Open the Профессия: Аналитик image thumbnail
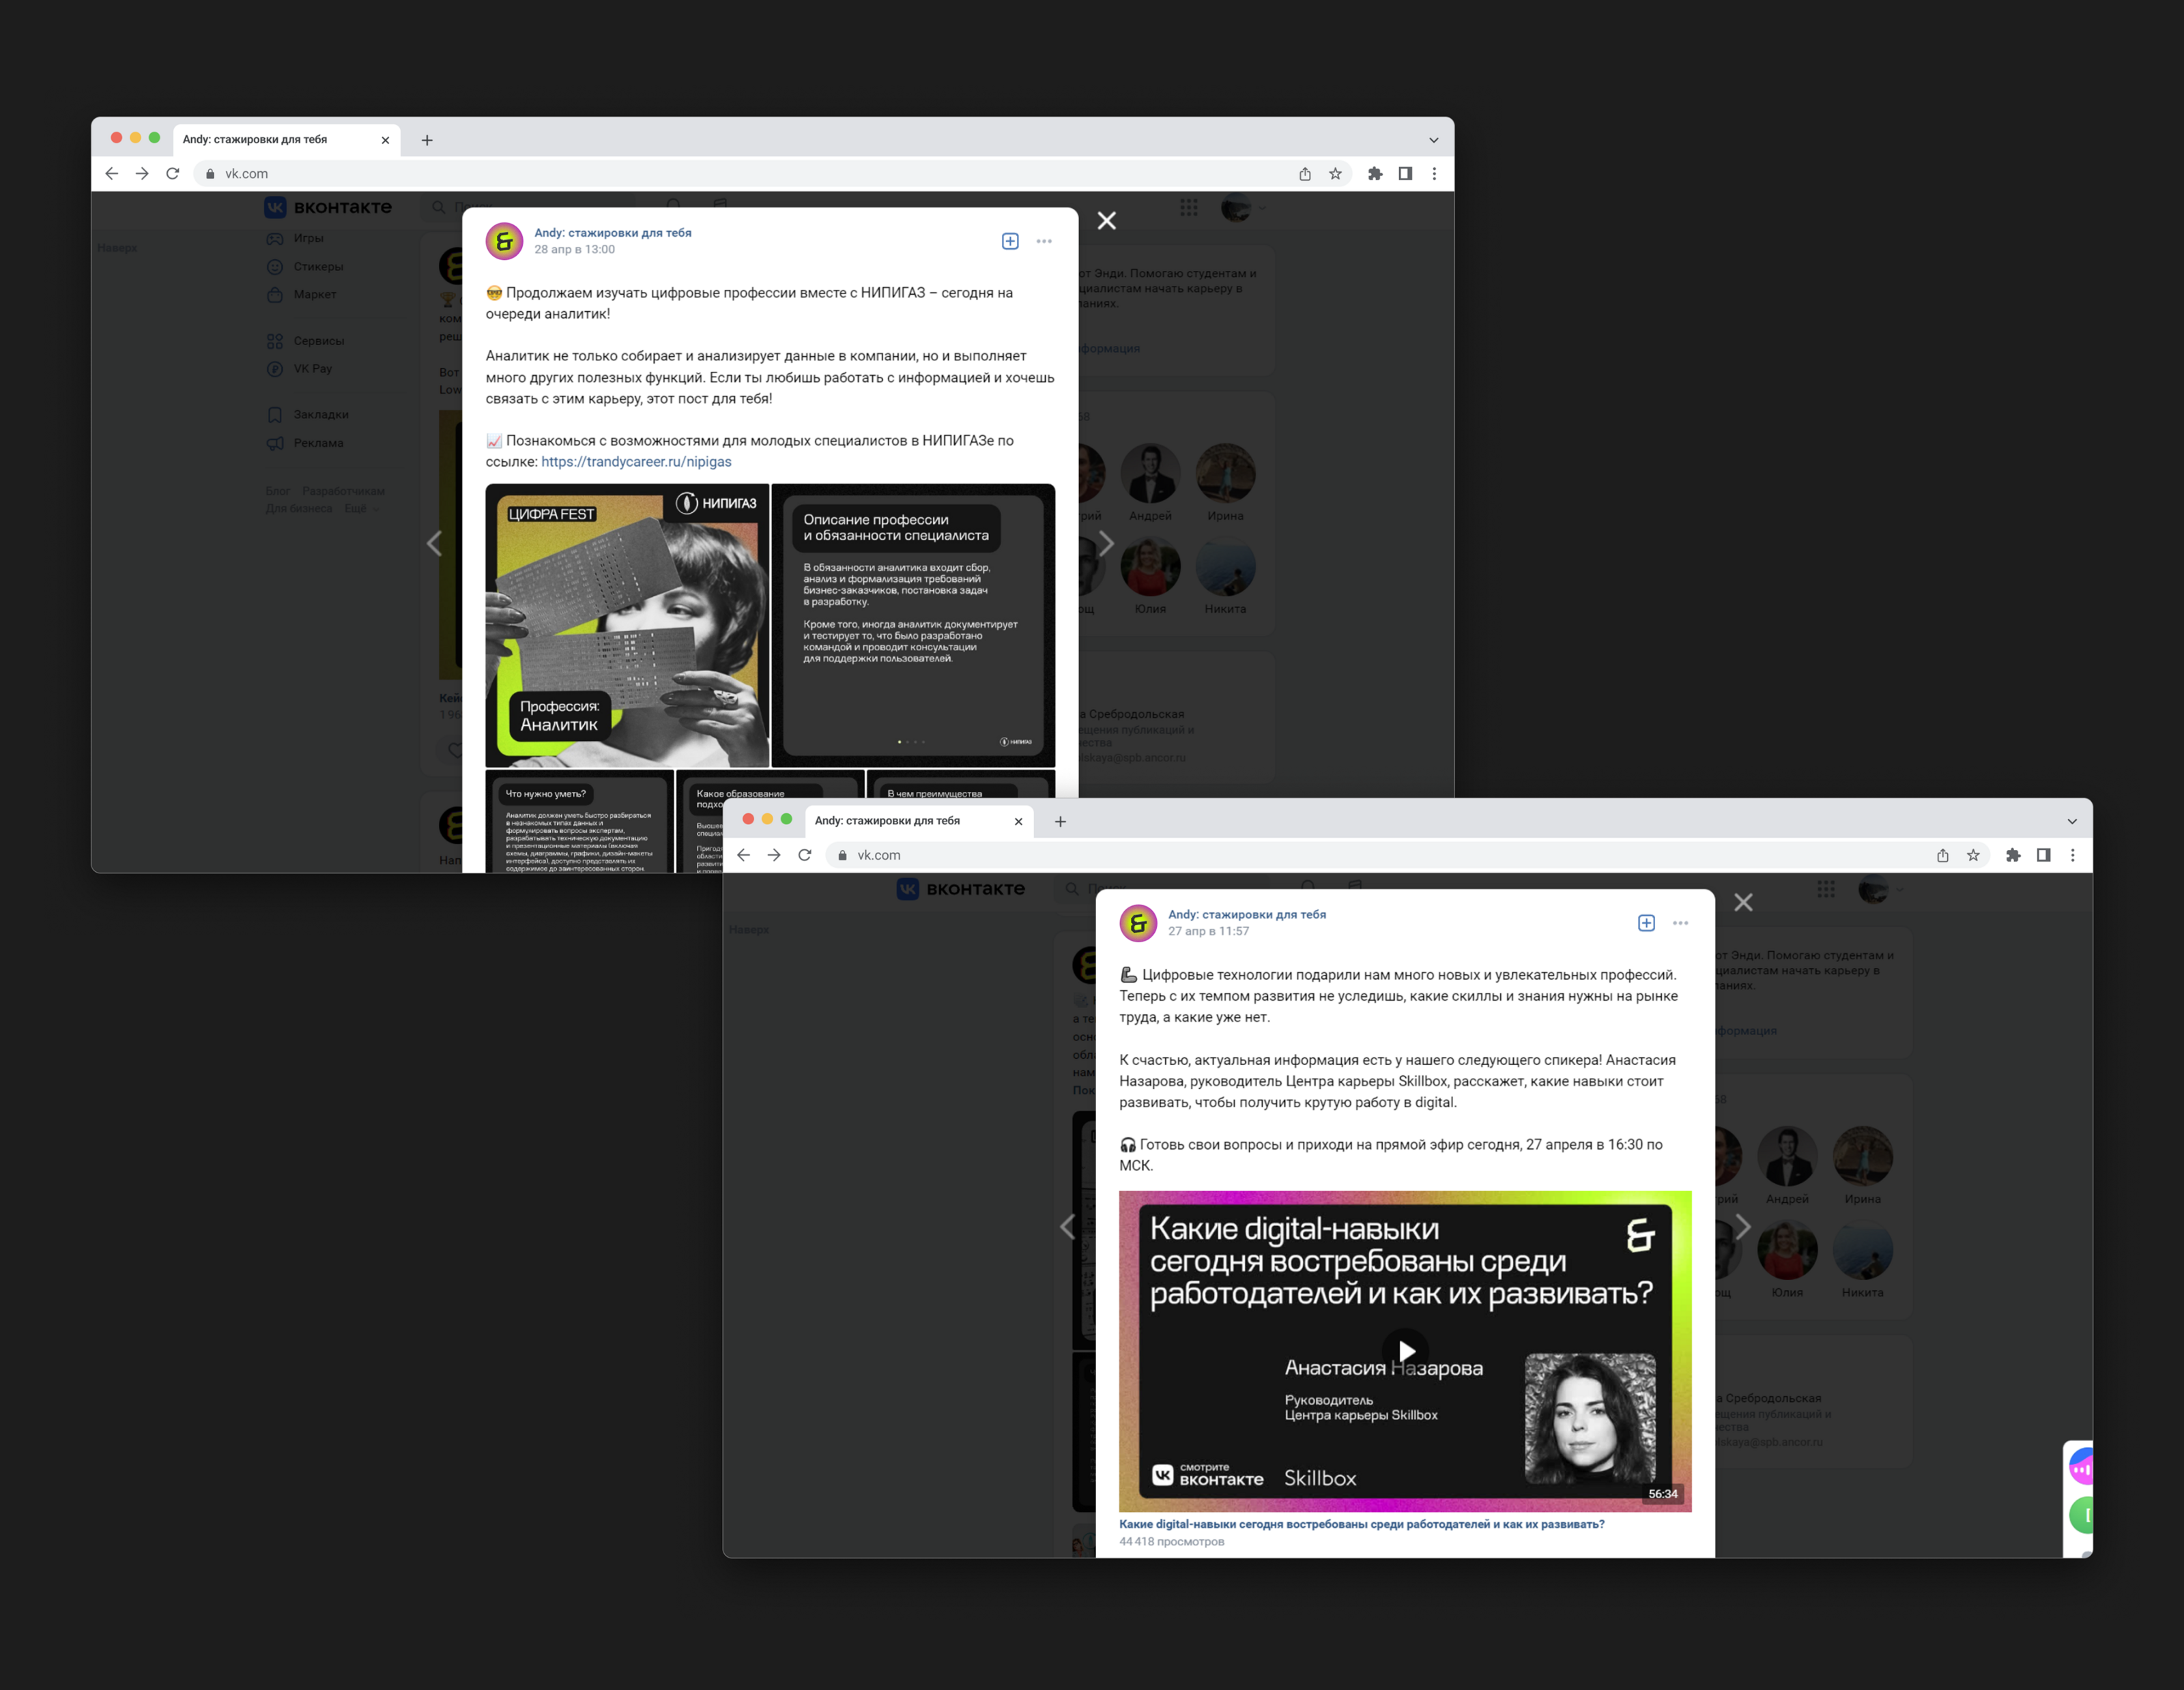The width and height of the screenshot is (2184, 1690). [627, 626]
